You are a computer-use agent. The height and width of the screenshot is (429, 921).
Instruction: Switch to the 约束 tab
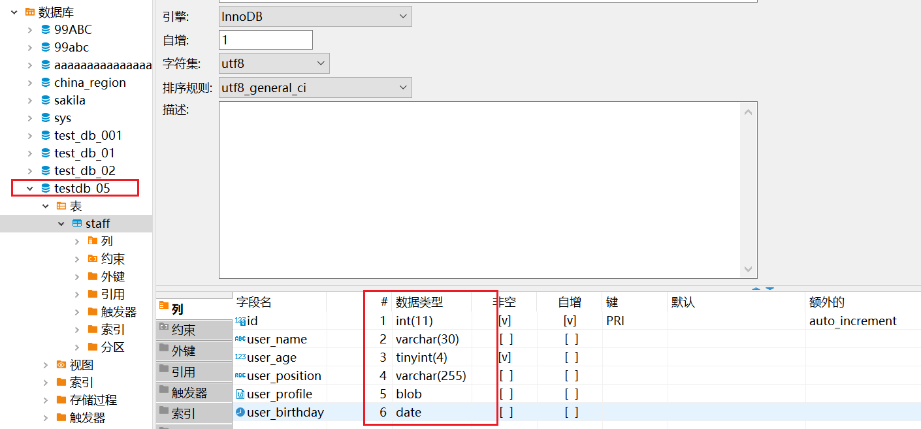pos(194,330)
